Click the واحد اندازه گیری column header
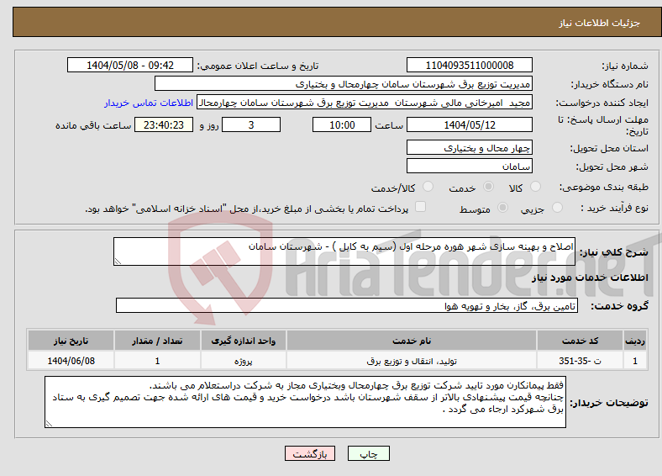The height and width of the screenshot is (476, 662). click(243, 341)
